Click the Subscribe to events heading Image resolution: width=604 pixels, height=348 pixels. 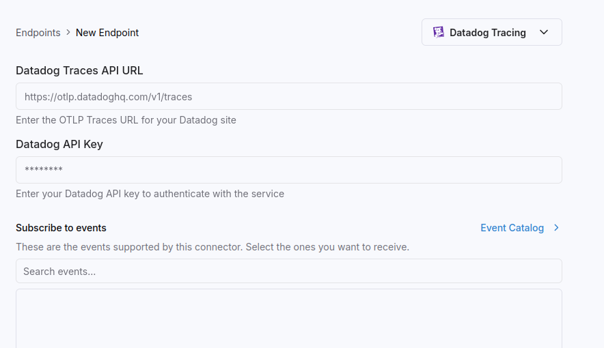pos(61,228)
